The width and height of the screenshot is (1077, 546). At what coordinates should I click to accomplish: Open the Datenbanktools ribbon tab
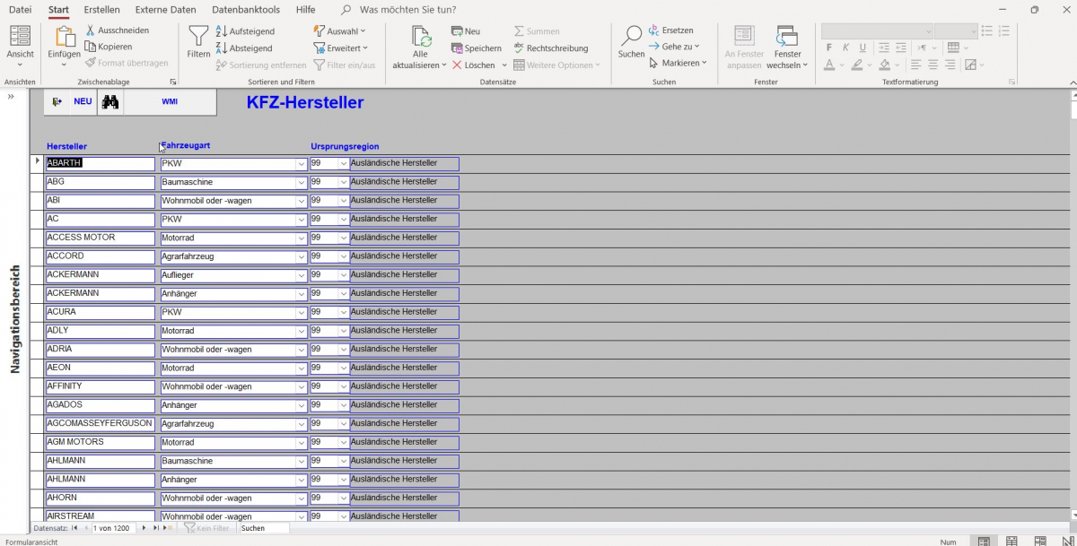click(x=246, y=10)
